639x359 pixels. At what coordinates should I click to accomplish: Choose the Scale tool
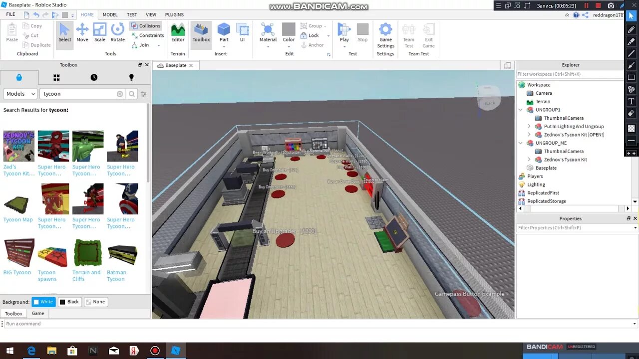(100, 33)
